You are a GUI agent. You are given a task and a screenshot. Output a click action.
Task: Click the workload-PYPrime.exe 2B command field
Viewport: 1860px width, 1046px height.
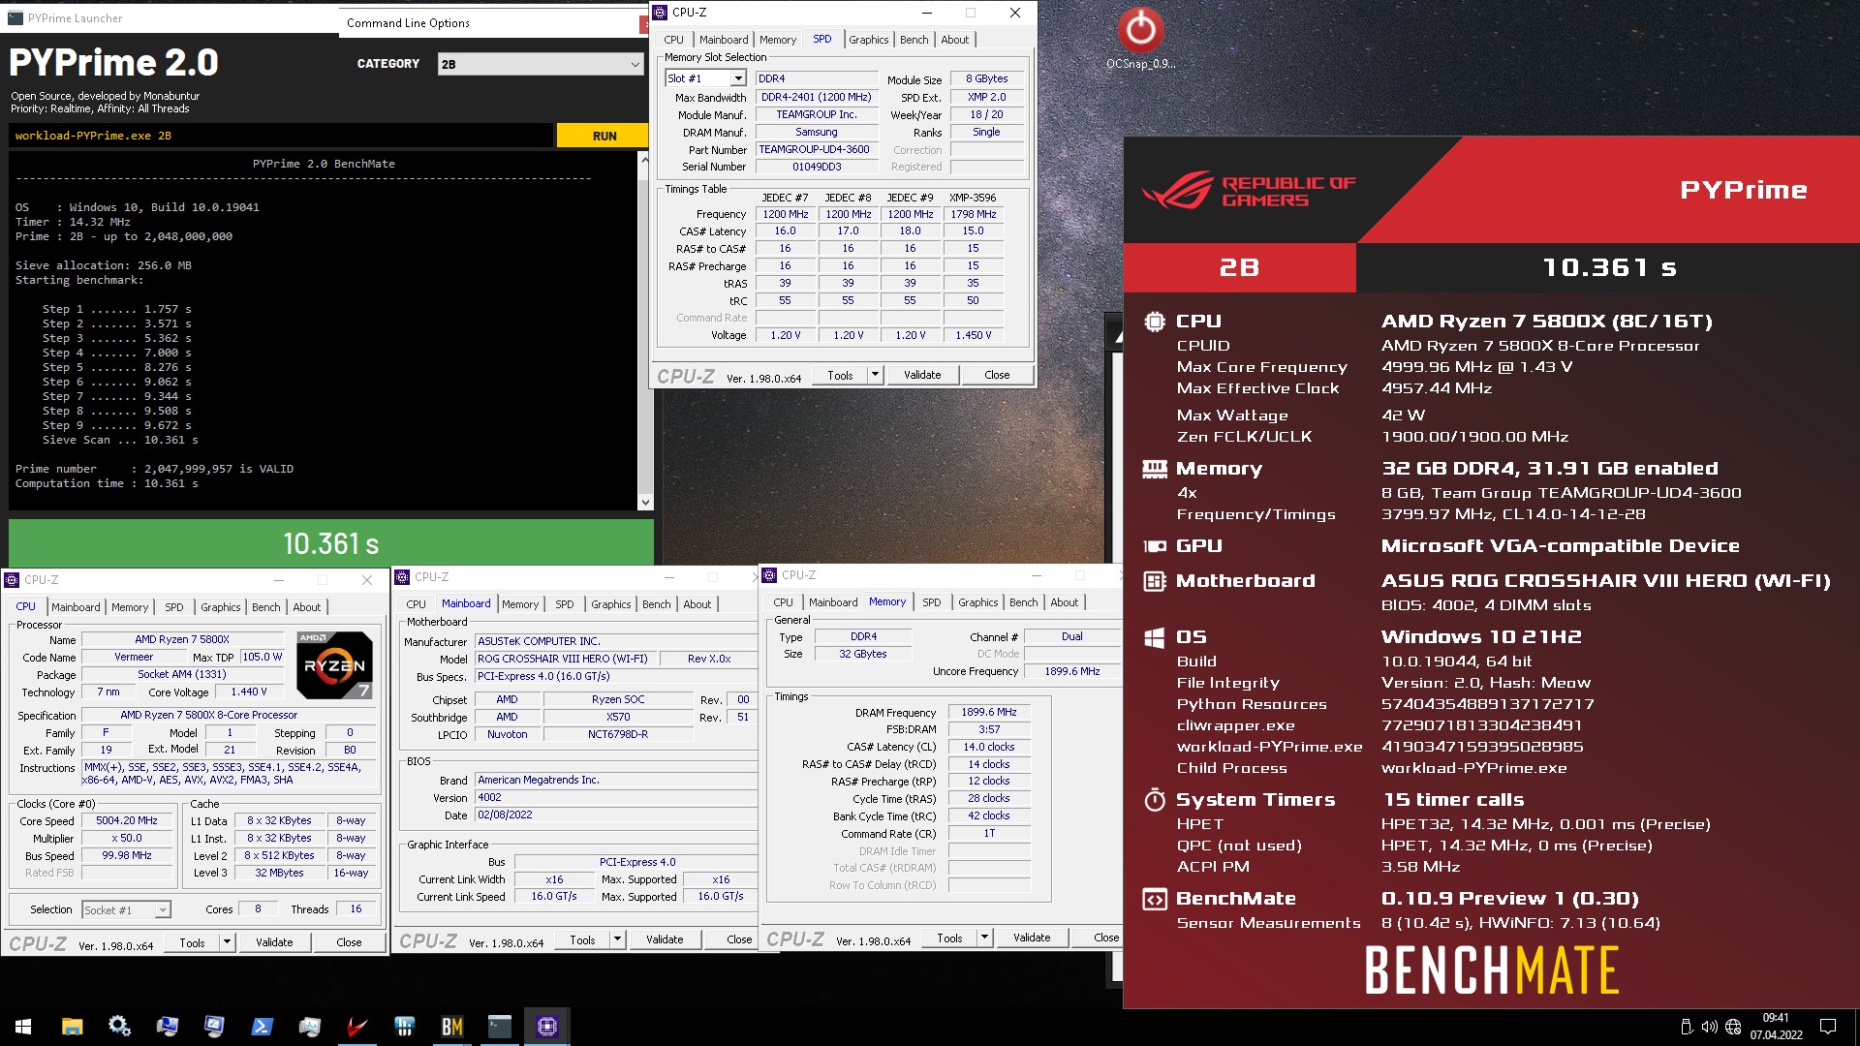[281, 136]
